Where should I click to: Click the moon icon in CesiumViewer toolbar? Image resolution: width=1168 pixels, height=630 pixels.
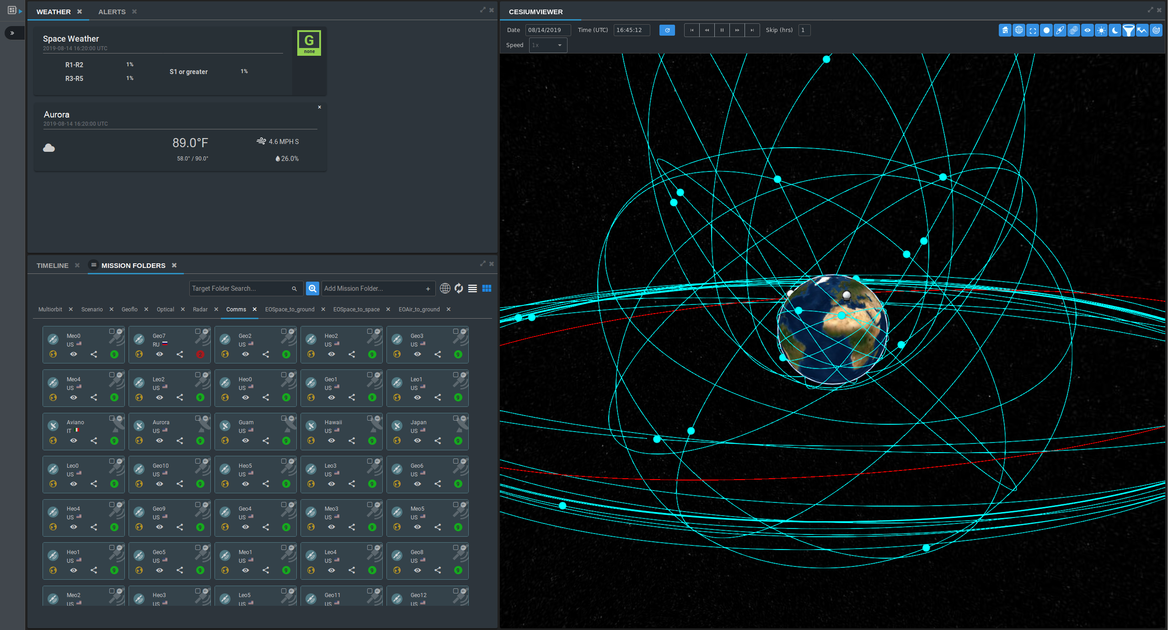[x=1114, y=31]
